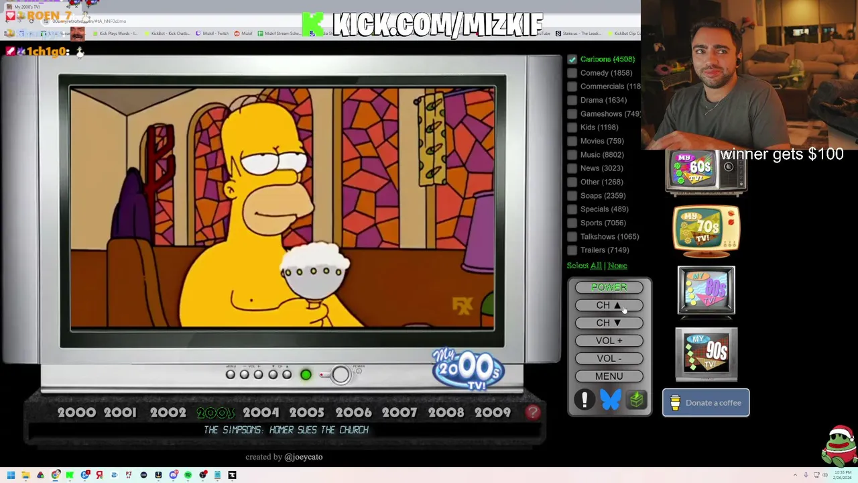Screen dimensions: 858x483
Task: Open Discord from the taskbar
Action: click(x=173, y=475)
